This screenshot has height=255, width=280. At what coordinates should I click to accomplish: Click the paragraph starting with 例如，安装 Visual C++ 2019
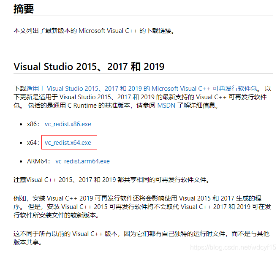tap(142, 207)
